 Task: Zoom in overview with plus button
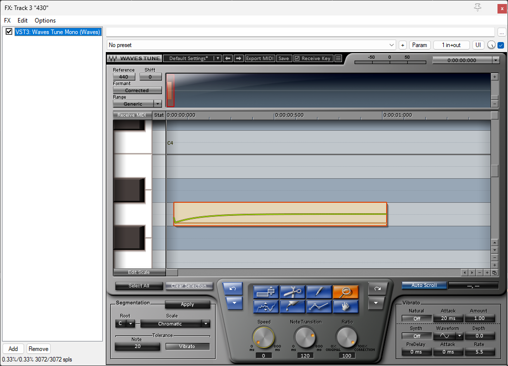coord(494,77)
